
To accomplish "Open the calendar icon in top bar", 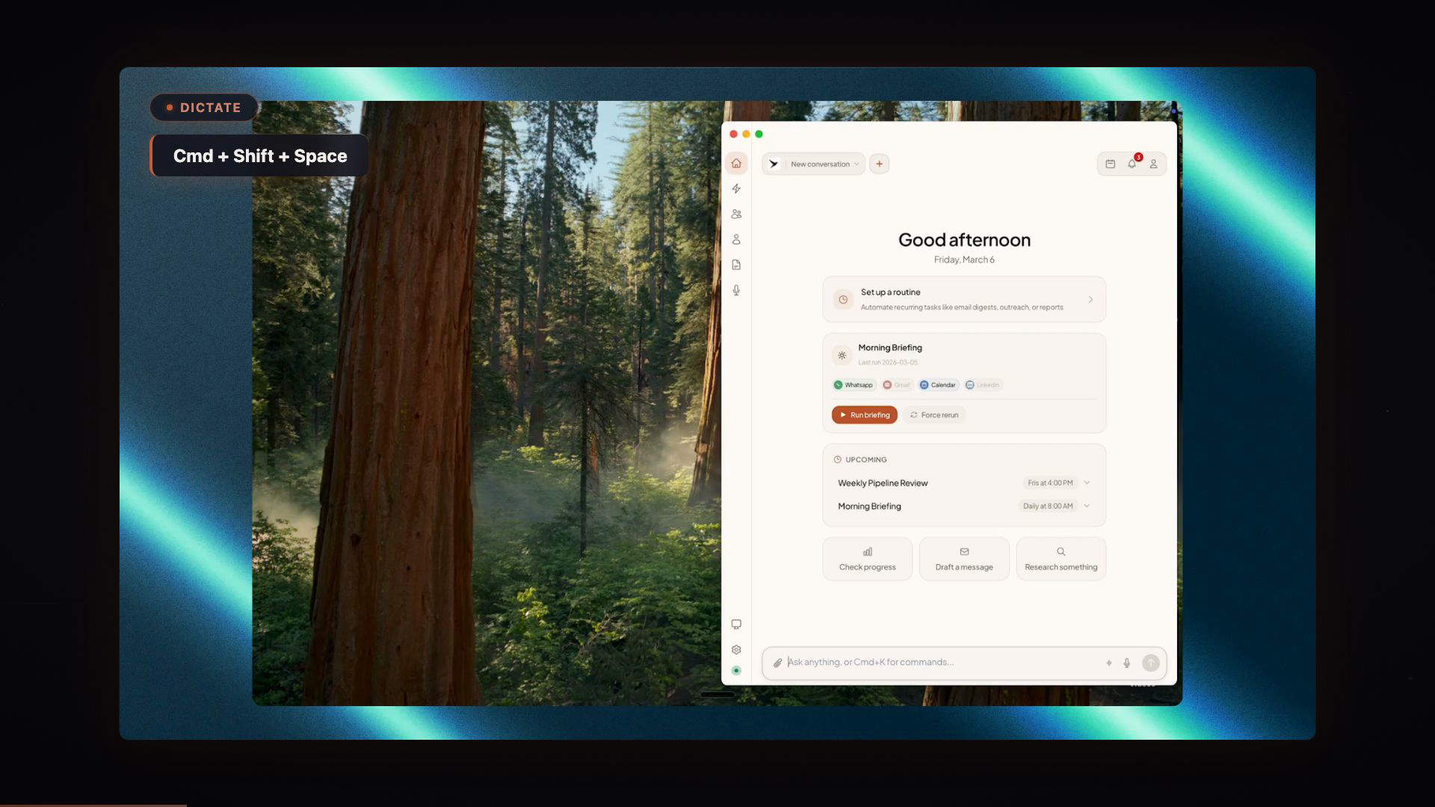I will tap(1111, 164).
